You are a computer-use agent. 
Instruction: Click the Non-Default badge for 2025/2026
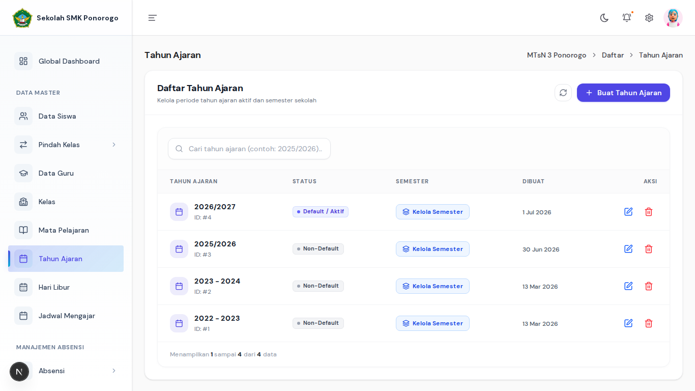click(318, 249)
